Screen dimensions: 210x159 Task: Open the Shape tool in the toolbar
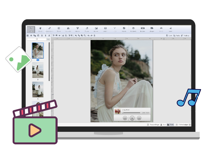point(152,29)
